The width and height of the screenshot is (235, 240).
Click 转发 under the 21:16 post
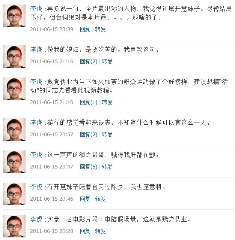[107, 61]
